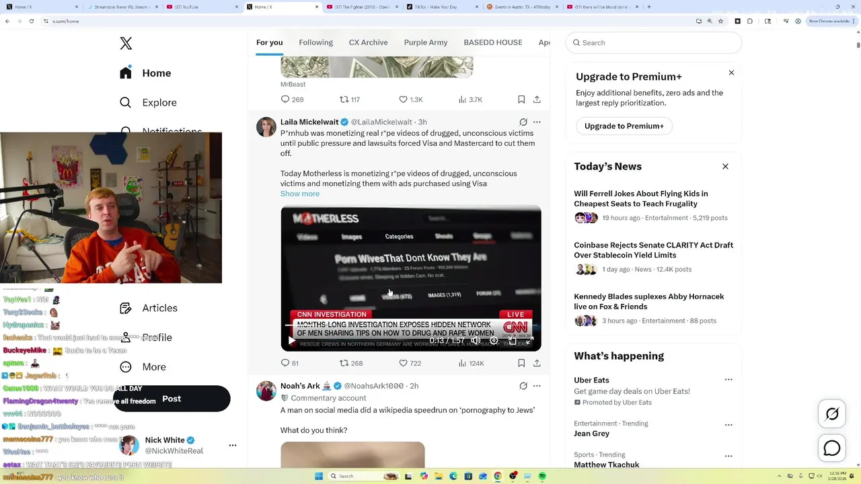View analytics 124K on Laila's post

pos(471,363)
